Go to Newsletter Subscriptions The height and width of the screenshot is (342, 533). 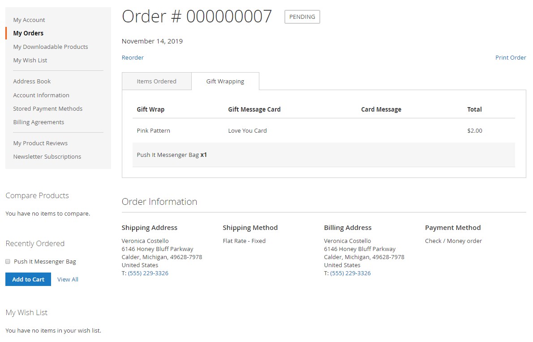[x=47, y=156]
